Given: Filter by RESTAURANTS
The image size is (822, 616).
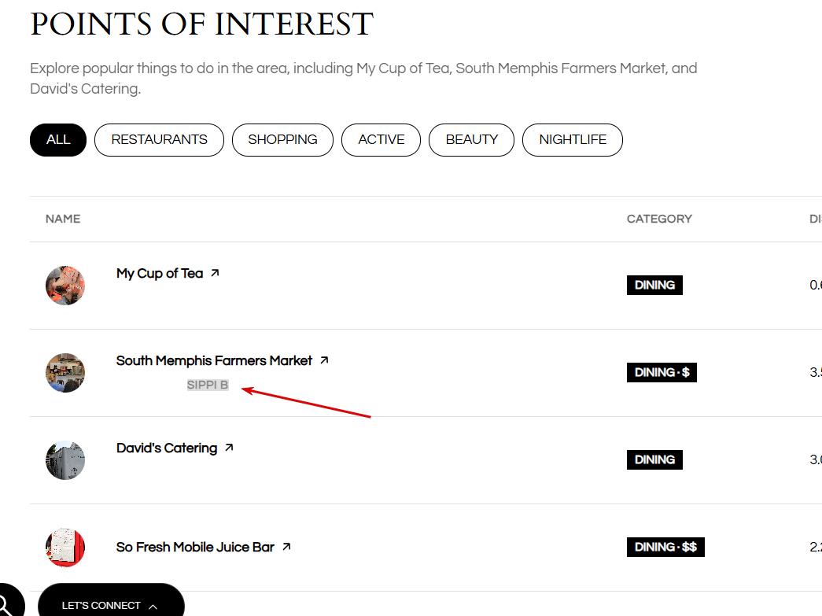Looking at the screenshot, I should pos(160,140).
